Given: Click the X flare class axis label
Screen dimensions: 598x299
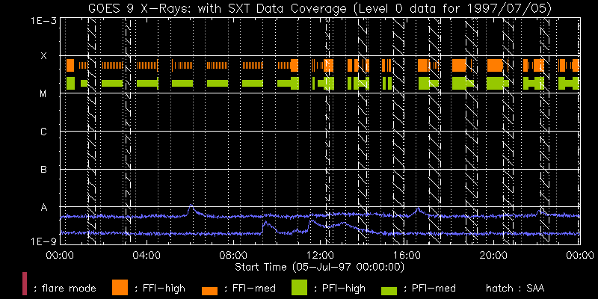Looking at the screenshot, I should (43, 56).
